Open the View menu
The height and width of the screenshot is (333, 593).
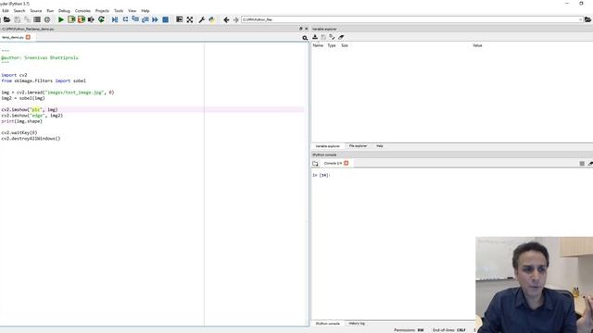132,11
